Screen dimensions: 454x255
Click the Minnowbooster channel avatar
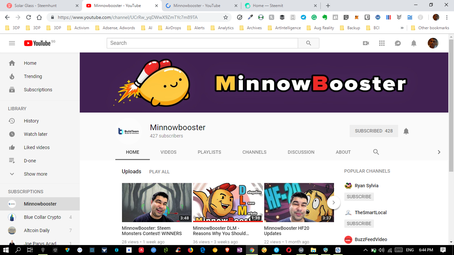tap(129, 131)
